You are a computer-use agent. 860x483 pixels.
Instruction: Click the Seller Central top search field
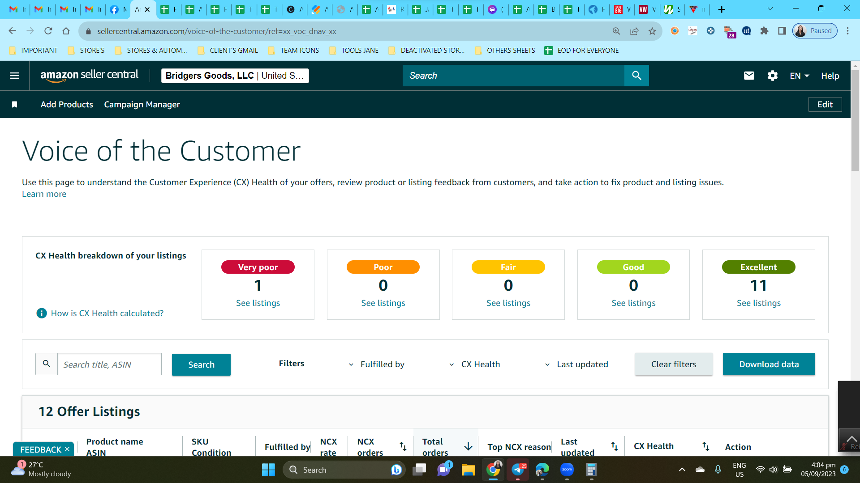point(513,76)
